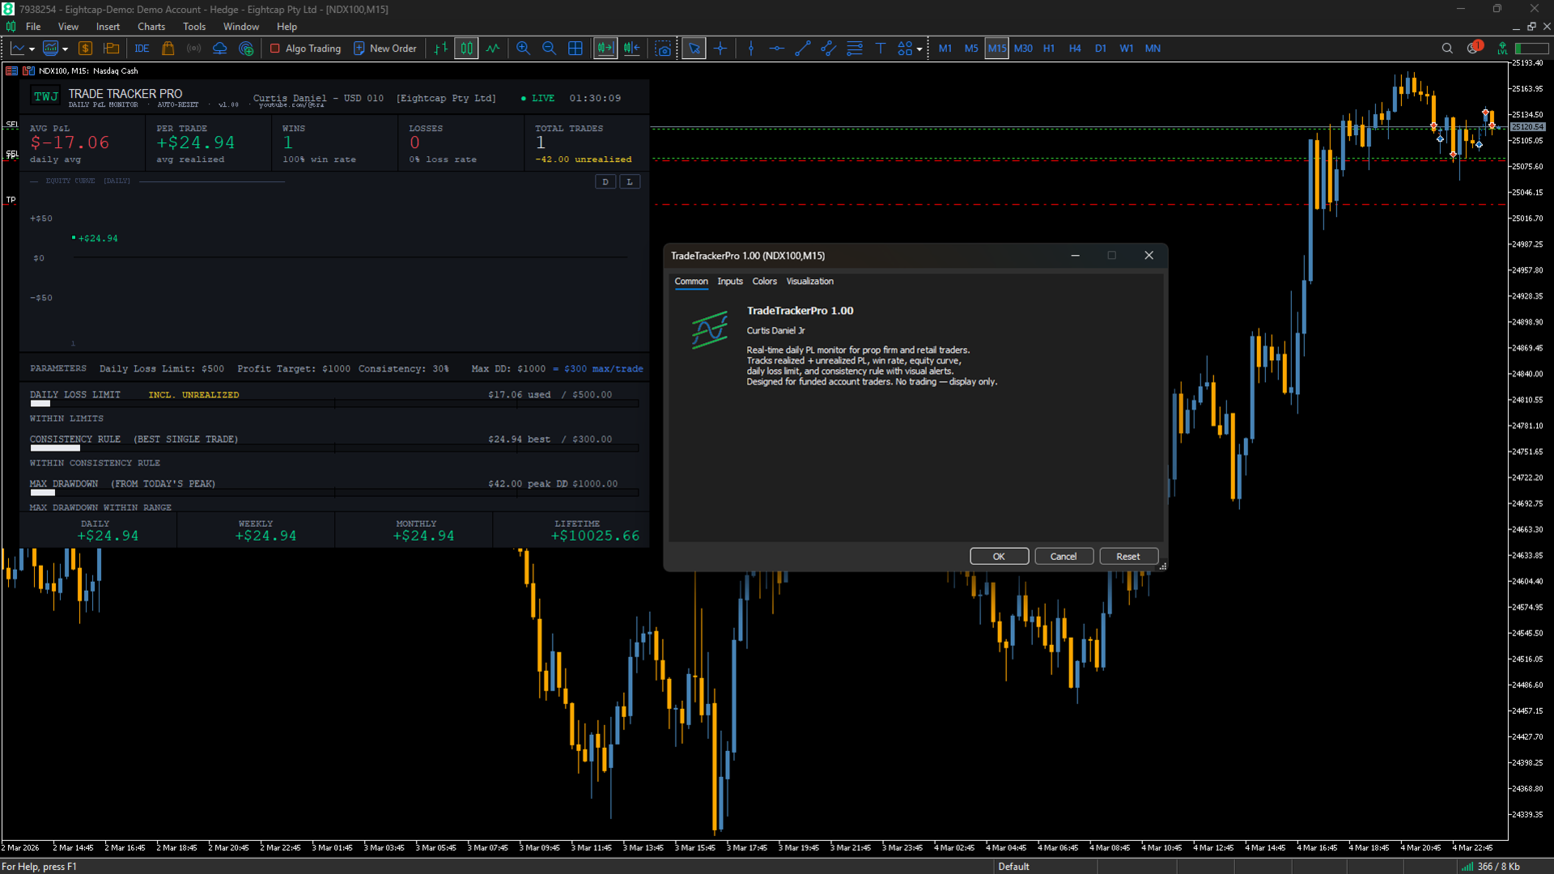Add text label tool
1554x874 pixels.
tap(881, 49)
